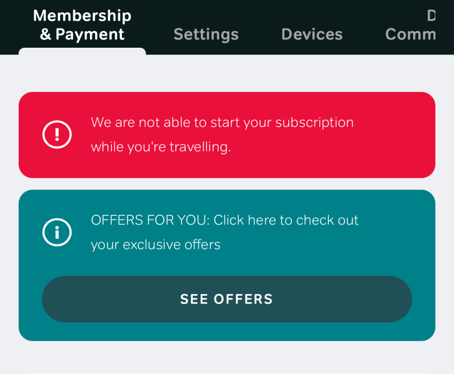The image size is (454, 374).
Task: Click the exclamation alert icon in red banner
Action: (x=57, y=134)
